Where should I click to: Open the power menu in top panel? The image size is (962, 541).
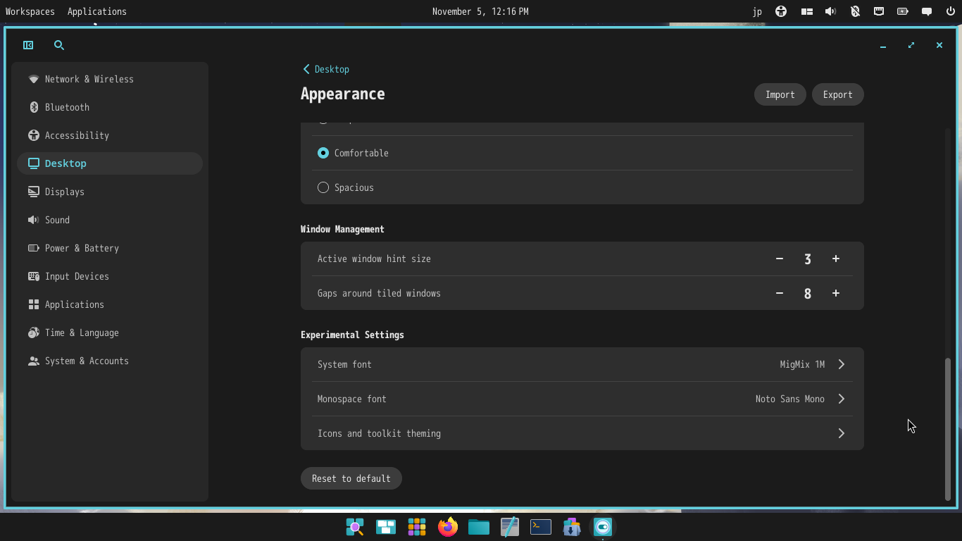coord(950,11)
